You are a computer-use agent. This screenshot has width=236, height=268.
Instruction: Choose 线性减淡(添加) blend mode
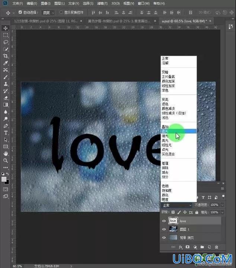(179, 113)
